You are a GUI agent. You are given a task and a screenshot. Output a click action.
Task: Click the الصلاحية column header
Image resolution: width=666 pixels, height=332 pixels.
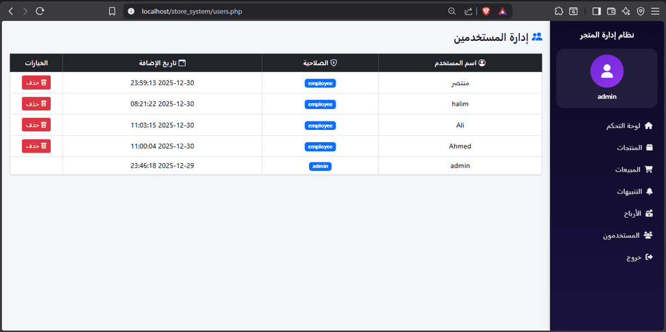click(320, 63)
